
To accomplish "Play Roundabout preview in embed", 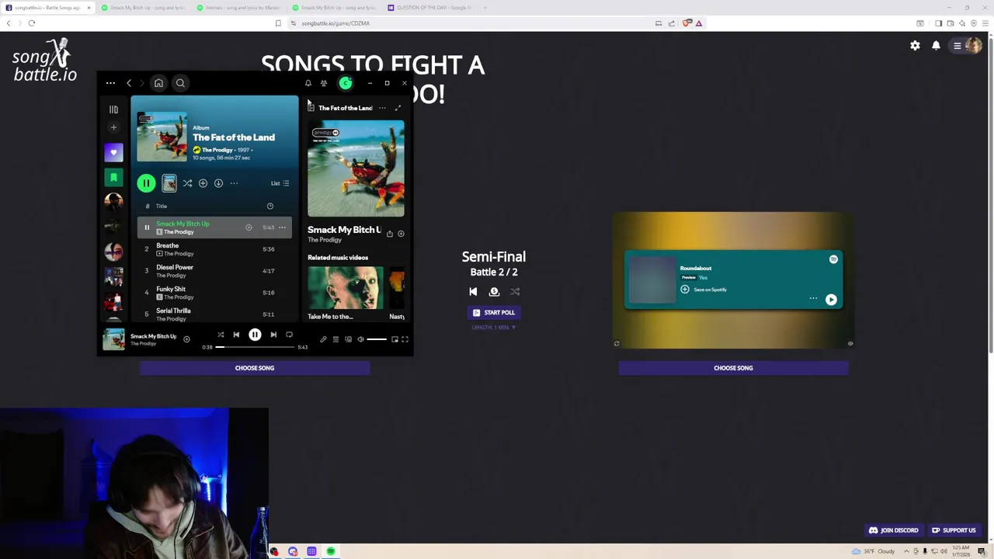I will pos(831,300).
